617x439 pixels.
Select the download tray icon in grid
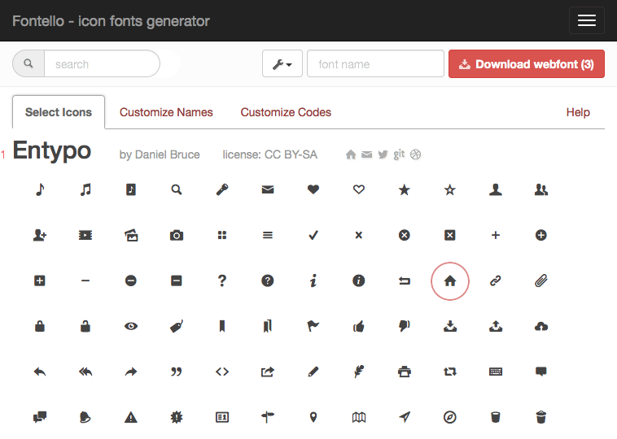click(450, 326)
